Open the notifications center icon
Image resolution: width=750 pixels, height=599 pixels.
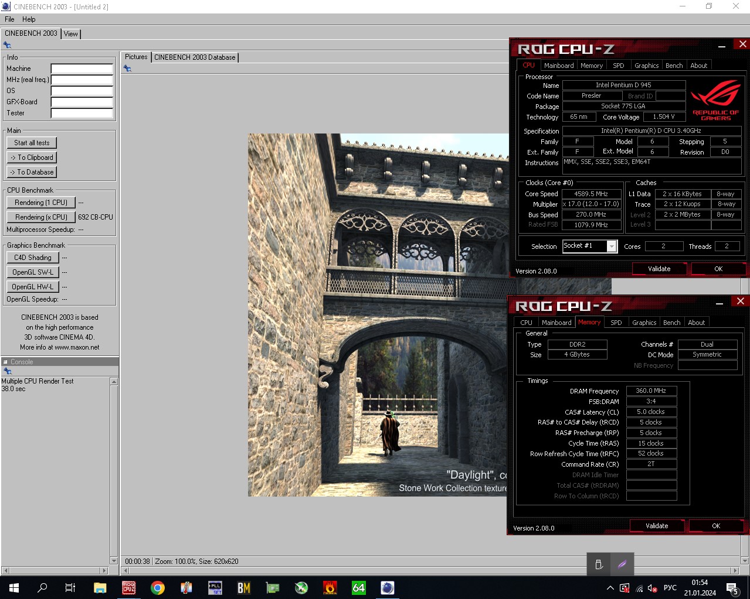point(732,588)
